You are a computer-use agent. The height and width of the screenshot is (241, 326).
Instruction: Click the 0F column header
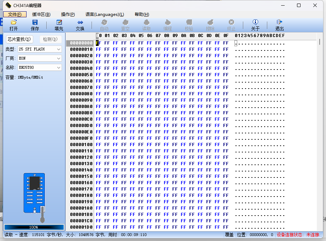click(x=226, y=36)
